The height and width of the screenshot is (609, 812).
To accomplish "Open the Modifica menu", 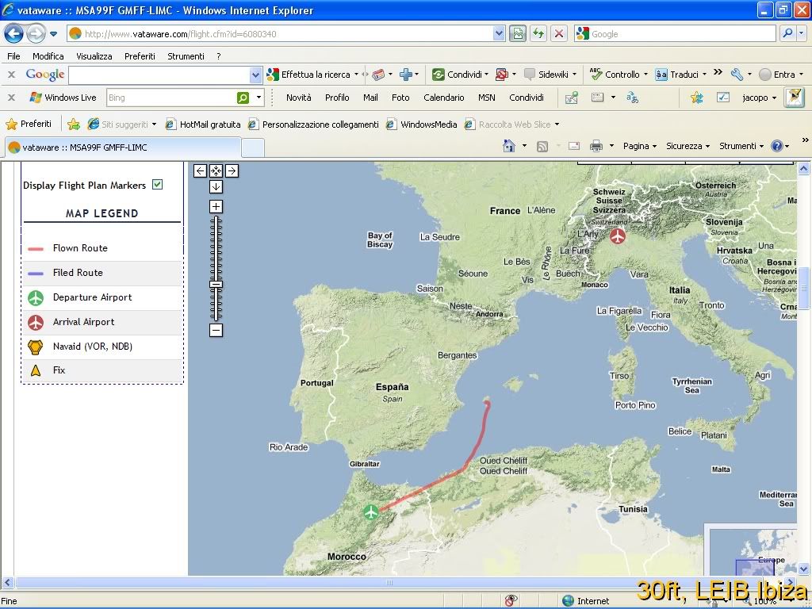I will pyautogui.click(x=48, y=56).
